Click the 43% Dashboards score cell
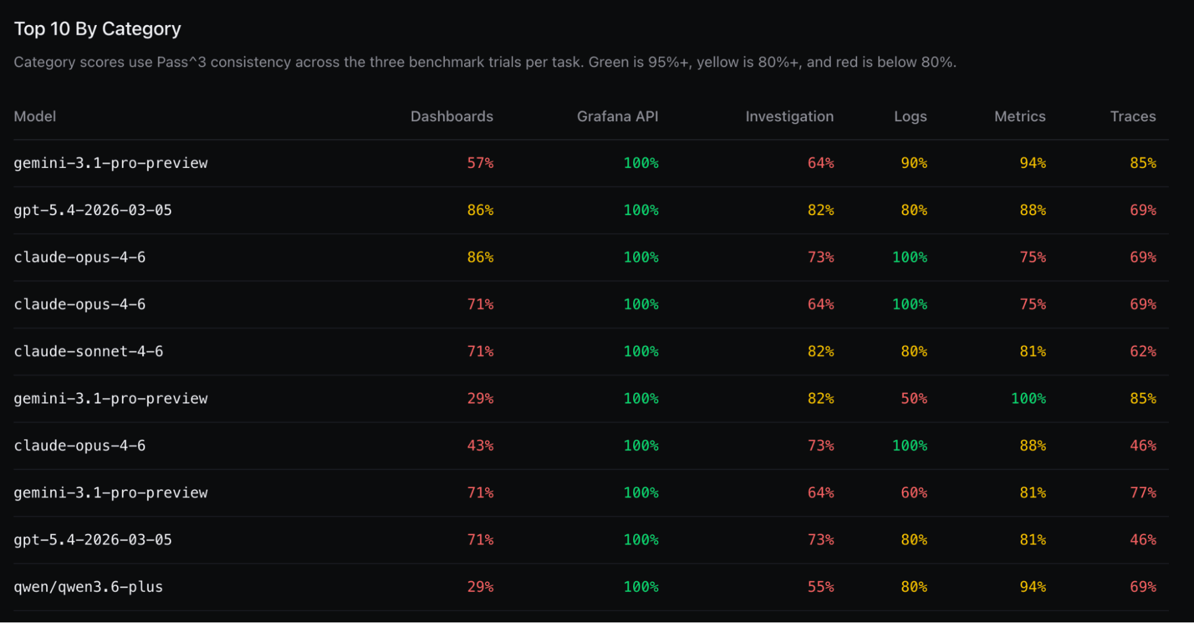This screenshot has height=623, width=1194. pyautogui.click(x=480, y=446)
